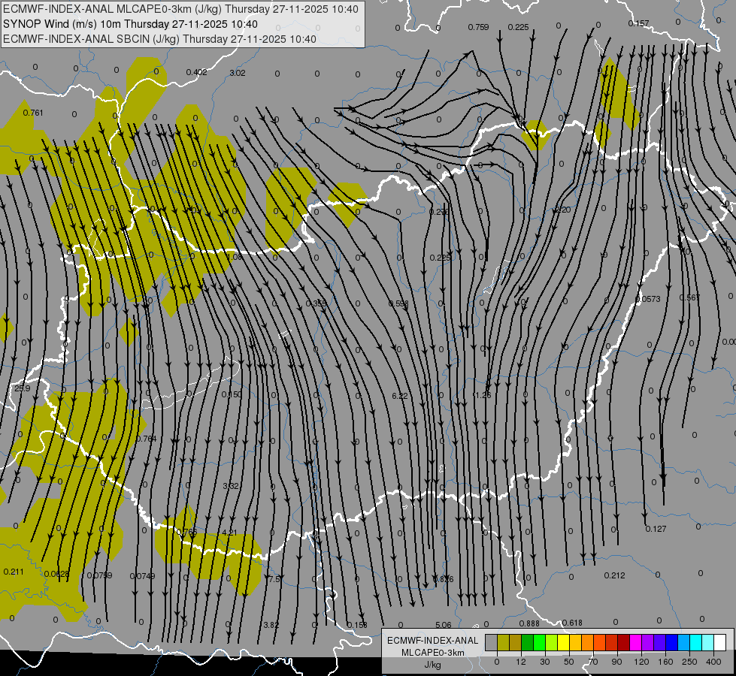Click the map value 0.0573
Image resolution: width=736 pixels, height=676 pixels.
point(648,299)
